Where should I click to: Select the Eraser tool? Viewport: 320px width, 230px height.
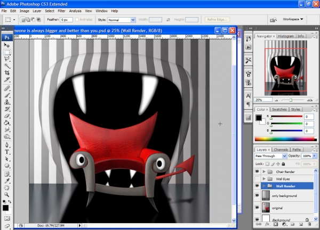point(7,116)
